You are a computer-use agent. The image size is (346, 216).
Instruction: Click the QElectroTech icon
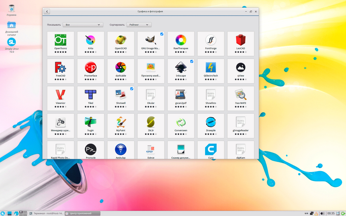(211, 68)
